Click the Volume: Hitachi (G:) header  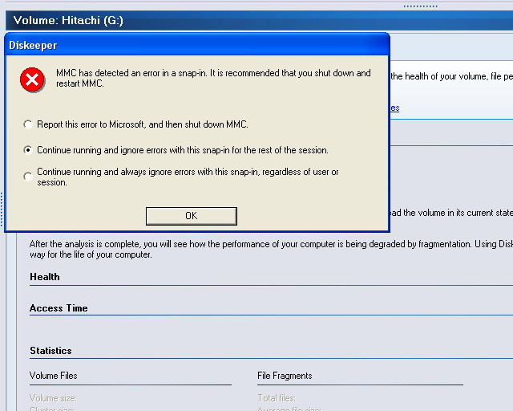tap(68, 20)
